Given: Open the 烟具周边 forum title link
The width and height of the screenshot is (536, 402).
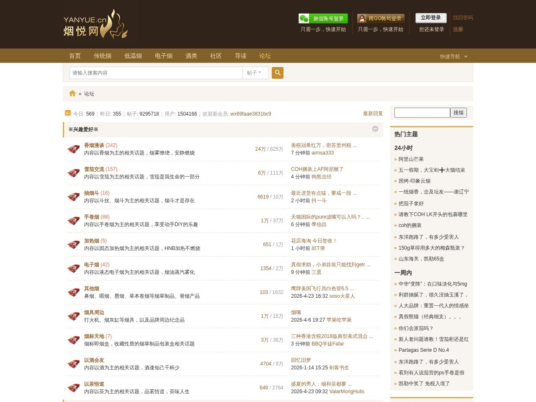Looking at the screenshot, I should [x=94, y=312].
